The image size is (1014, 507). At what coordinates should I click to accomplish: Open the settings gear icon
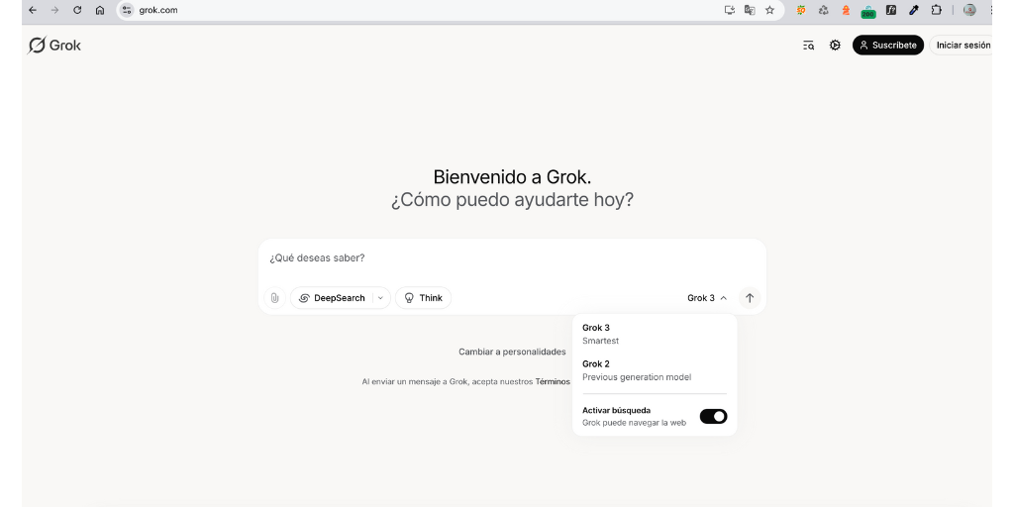click(x=835, y=46)
